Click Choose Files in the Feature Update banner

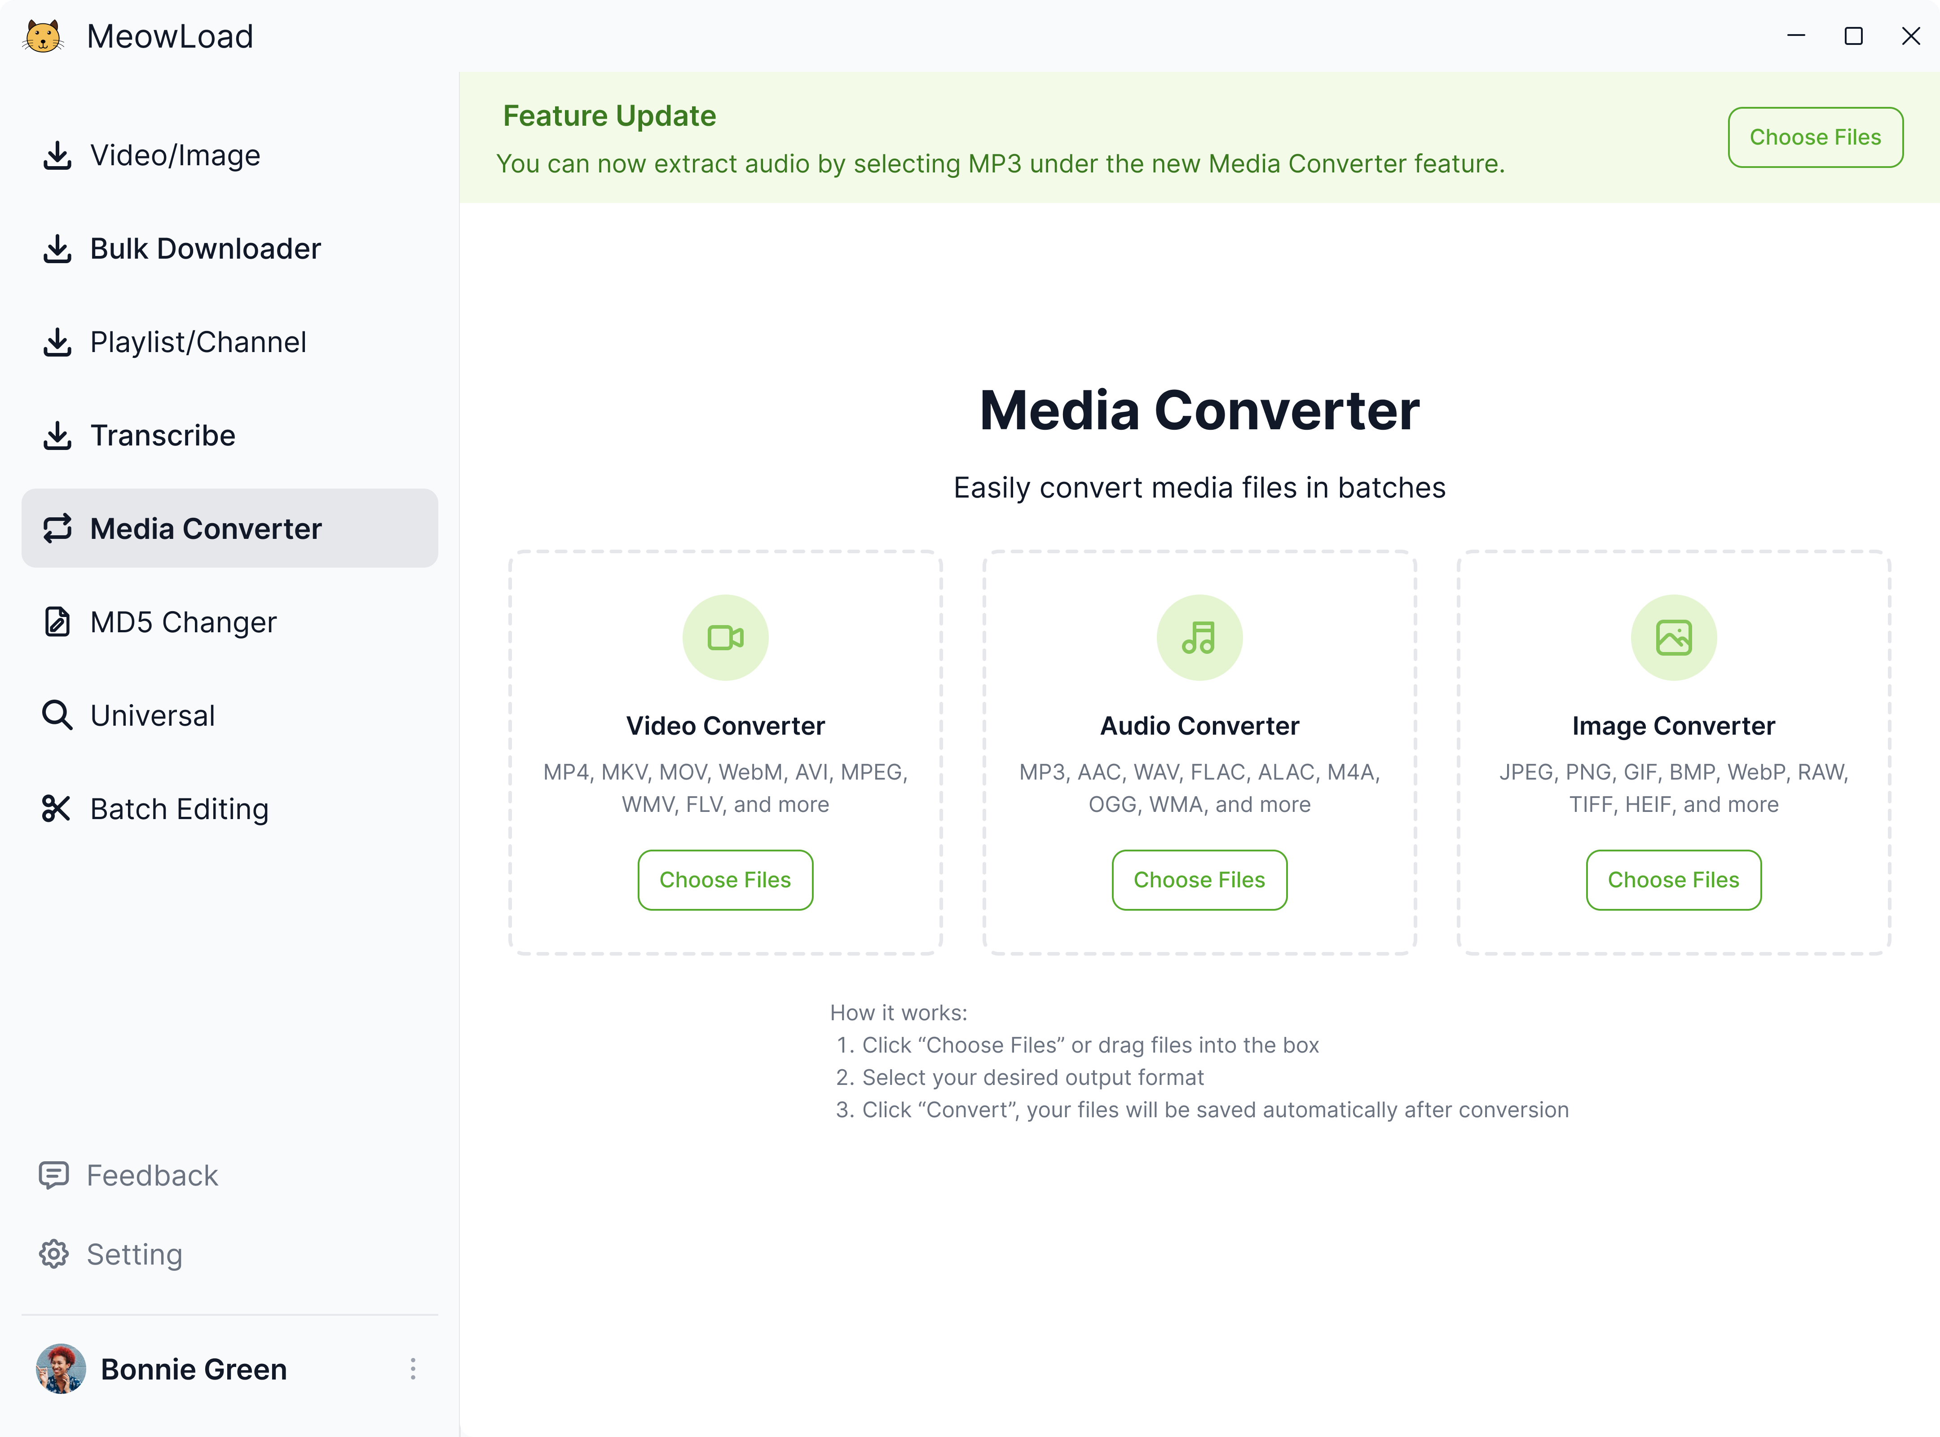pos(1815,137)
